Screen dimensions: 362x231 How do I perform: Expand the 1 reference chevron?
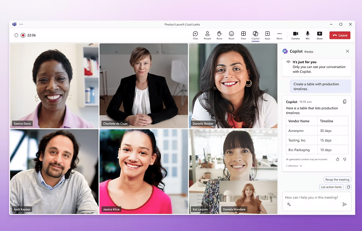coord(301,166)
